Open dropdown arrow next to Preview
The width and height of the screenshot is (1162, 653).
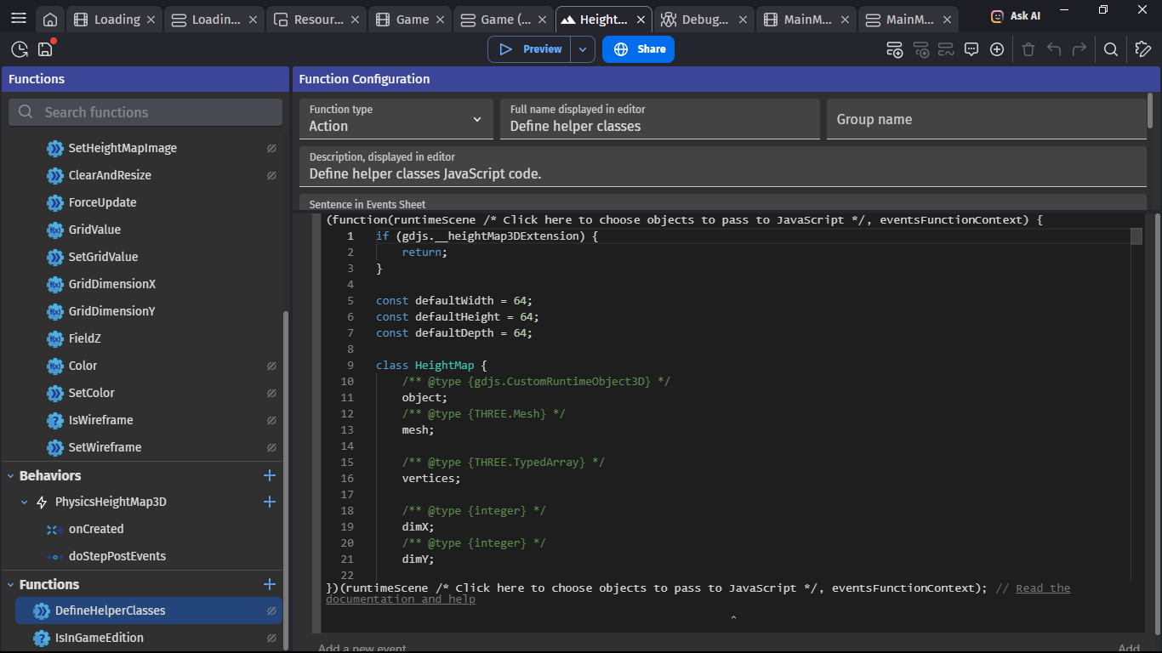pyautogui.click(x=582, y=49)
